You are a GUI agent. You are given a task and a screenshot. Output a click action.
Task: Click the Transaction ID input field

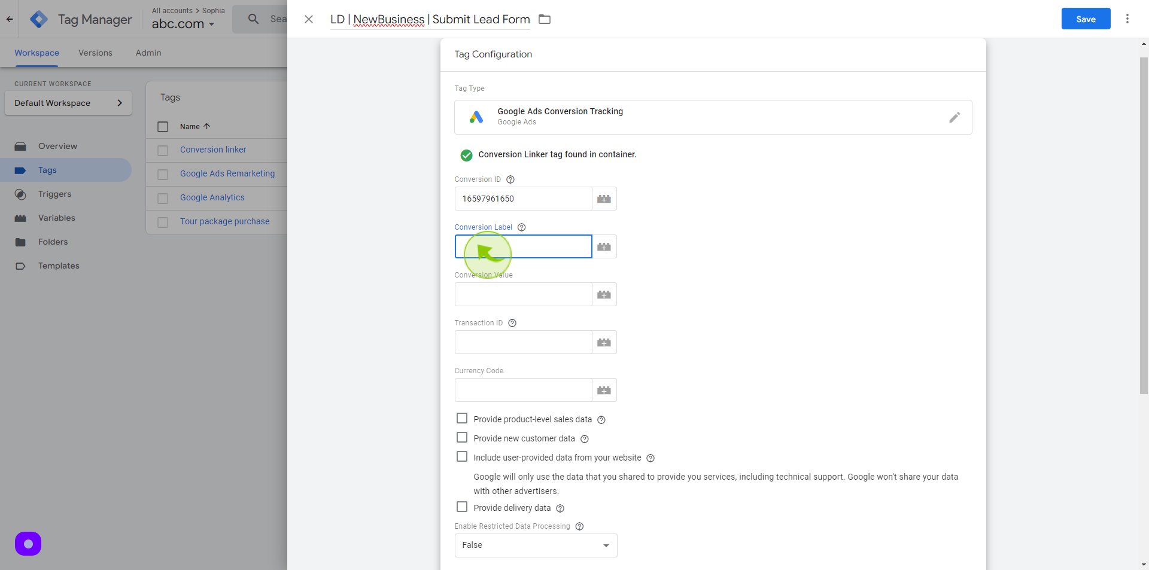[x=524, y=342]
